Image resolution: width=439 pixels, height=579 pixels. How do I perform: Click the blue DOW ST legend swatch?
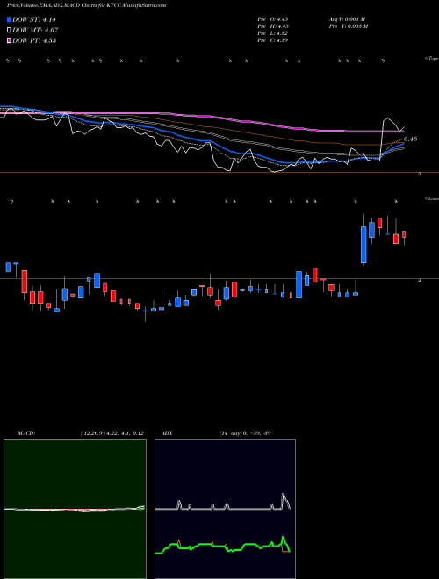point(9,19)
